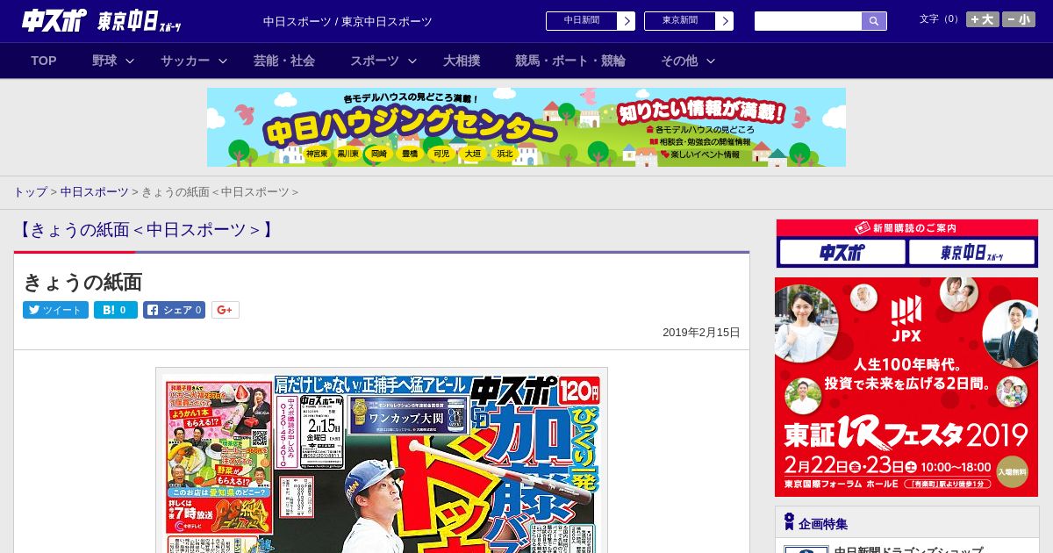The height and width of the screenshot is (553, 1053).
Task: Click the 神宮東 location tag in banner
Action: 317,154
